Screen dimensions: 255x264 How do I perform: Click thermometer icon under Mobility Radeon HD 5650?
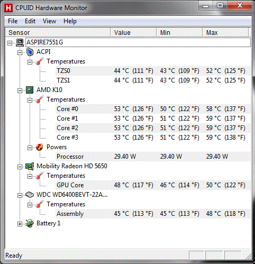point(40,176)
